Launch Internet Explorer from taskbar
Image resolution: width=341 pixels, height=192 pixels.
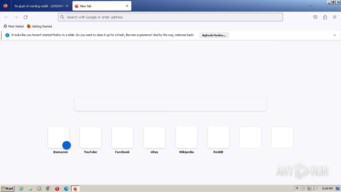tap(21, 189)
